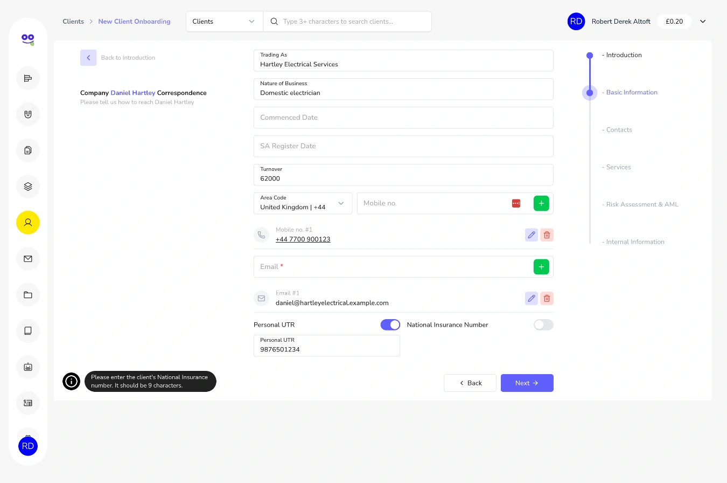Jump to the Services step
Screen dimensions: 727x483
617,167
